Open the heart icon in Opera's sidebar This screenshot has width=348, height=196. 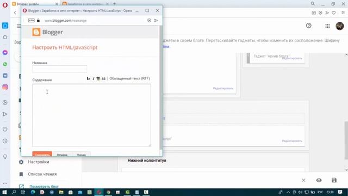(5, 130)
